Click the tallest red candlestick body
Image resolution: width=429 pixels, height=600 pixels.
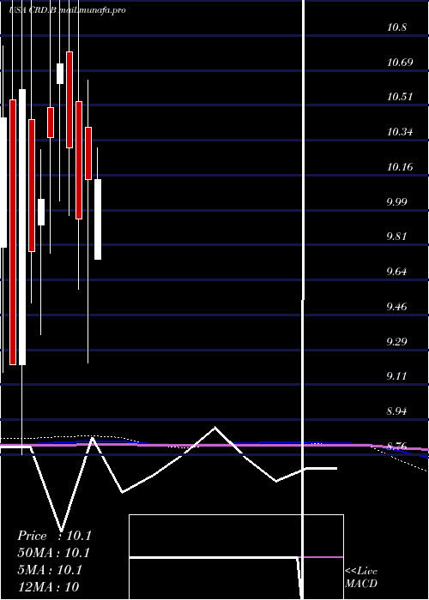(13, 232)
